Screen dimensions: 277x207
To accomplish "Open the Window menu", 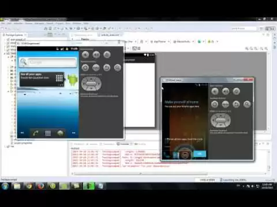I will tap(77, 24).
